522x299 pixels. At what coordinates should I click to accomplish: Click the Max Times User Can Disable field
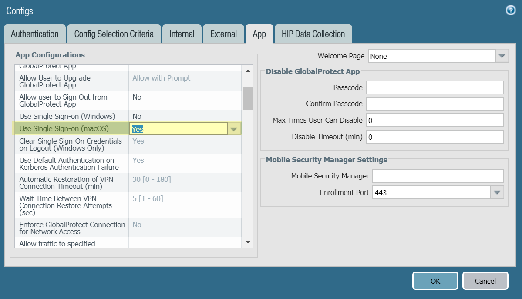434,120
